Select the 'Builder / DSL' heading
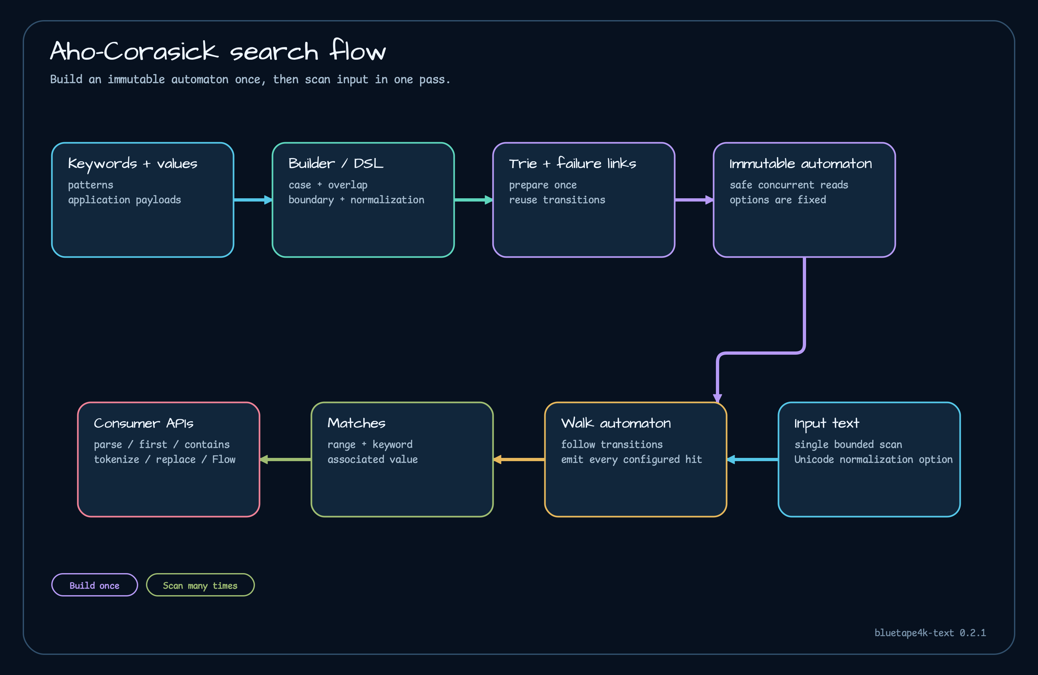1038x675 pixels. coord(336,163)
